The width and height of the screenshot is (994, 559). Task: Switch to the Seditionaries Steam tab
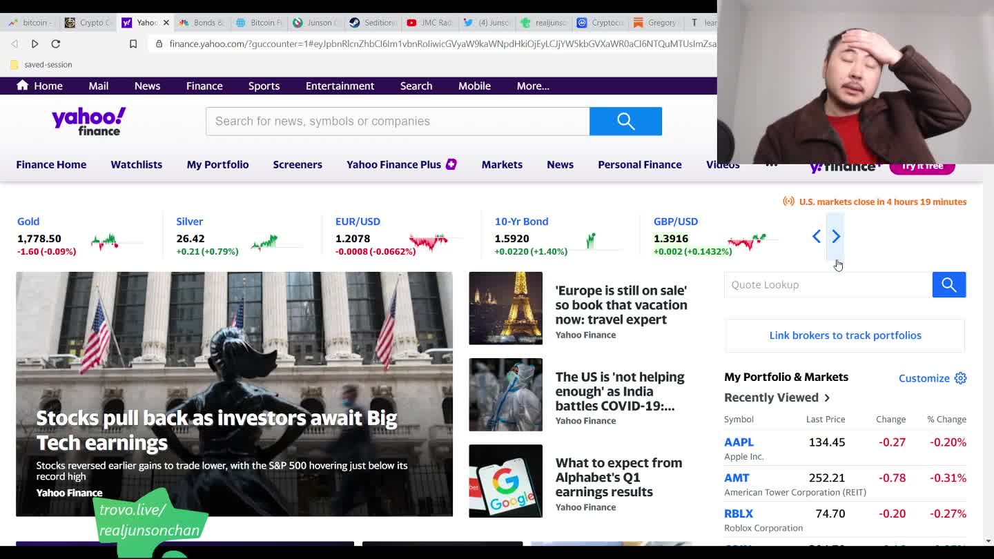373,23
